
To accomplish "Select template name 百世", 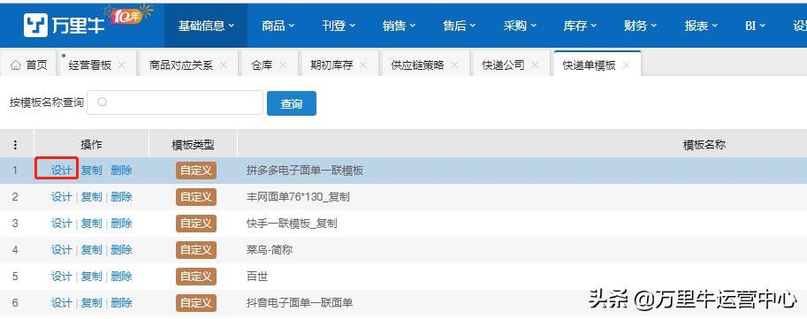I will (257, 277).
